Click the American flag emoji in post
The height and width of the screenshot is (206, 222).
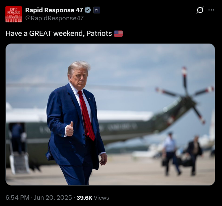click(x=118, y=33)
